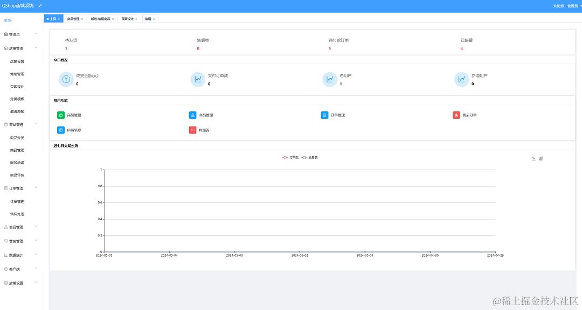Click the house icon beside 店铺管理 in sidebar

[6, 48]
